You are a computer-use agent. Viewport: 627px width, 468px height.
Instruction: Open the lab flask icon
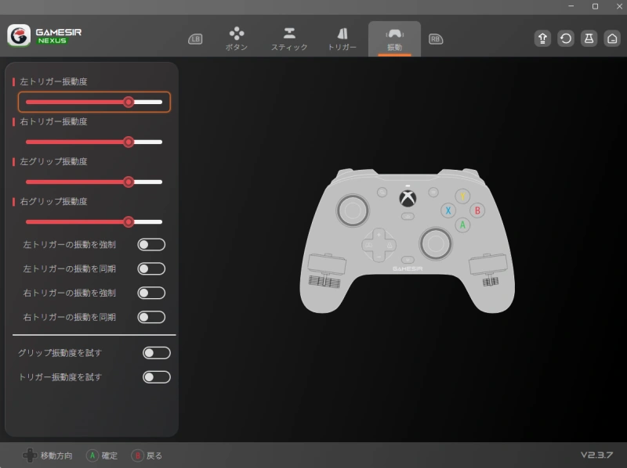point(589,38)
